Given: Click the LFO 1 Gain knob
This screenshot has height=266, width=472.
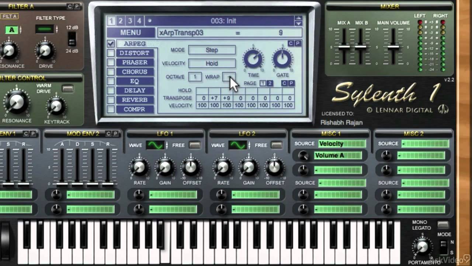Looking at the screenshot, I should tap(165, 168).
